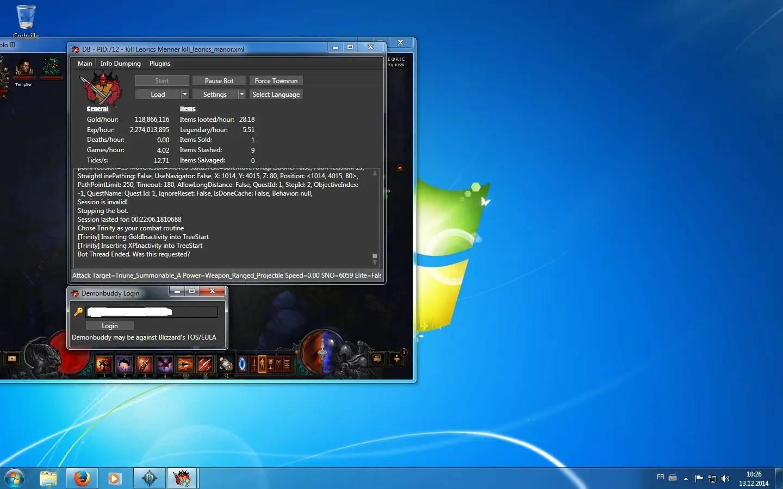The height and width of the screenshot is (489, 783).
Task: Click the log scrollbar thumb
Action: tap(375, 256)
